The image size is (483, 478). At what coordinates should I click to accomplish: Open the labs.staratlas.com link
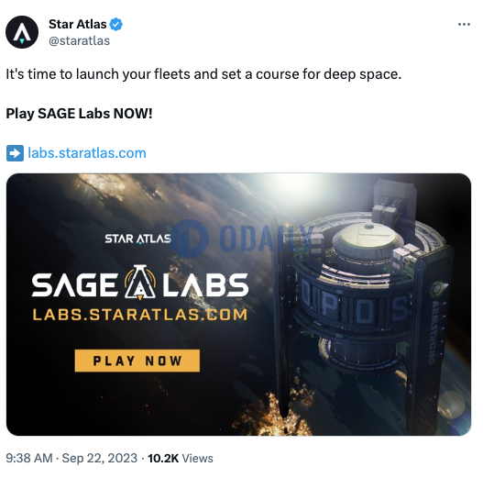[x=87, y=153]
